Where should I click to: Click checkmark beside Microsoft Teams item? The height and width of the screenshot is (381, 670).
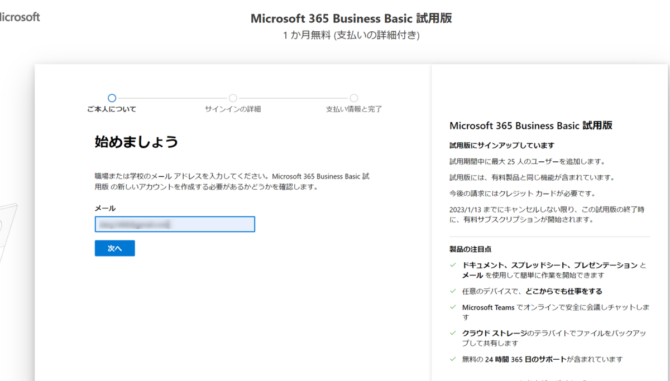(453, 307)
